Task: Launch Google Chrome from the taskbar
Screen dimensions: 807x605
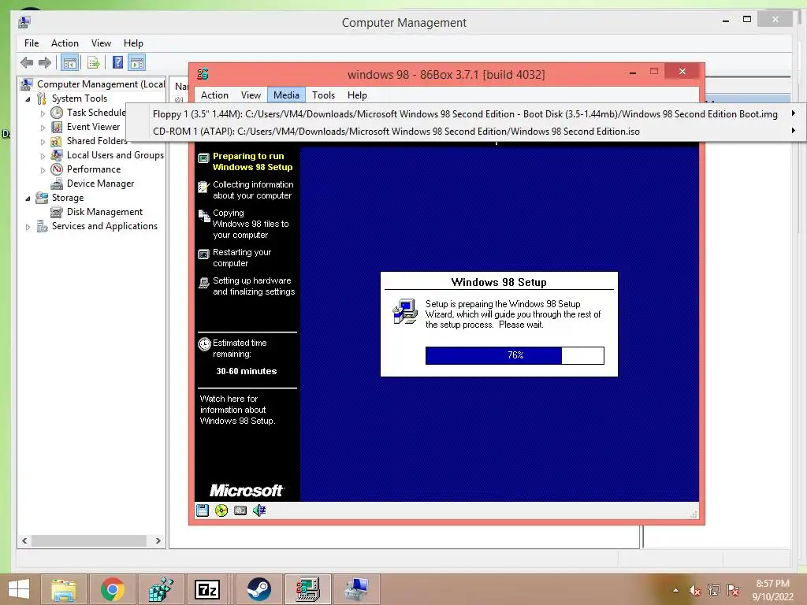Action: 112,589
